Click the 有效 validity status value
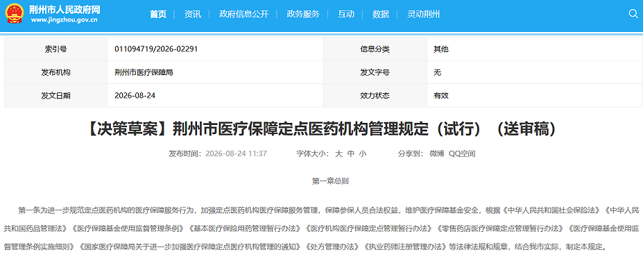Viewport: 643px width, 259px height. 441,96
